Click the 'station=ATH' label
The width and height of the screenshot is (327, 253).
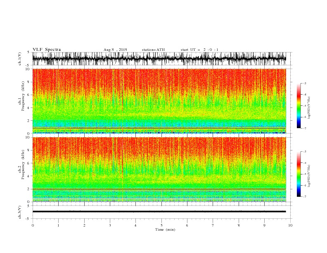pos(153,50)
